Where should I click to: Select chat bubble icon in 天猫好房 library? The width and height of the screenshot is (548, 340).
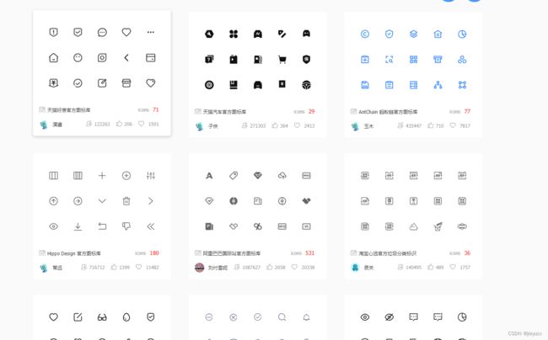pos(102,33)
